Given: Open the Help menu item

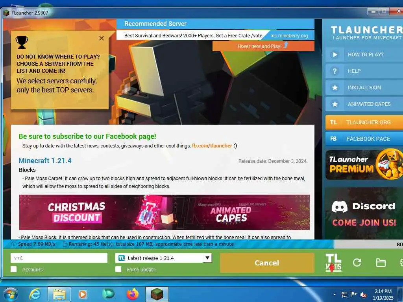Looking at the screenshot, I should (x=364, y=71).
